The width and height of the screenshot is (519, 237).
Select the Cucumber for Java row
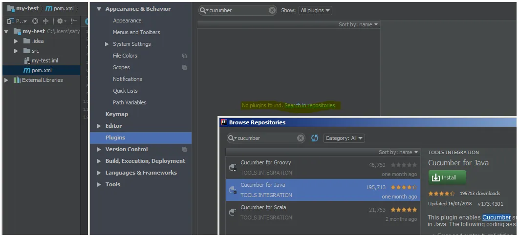[323, 190]
